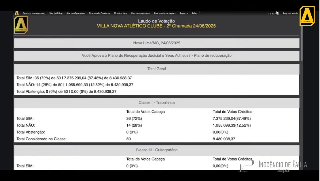Click the users online icon next to 0 / 17
Viewport: 320px width, 181px height.
tap(277, 13)
